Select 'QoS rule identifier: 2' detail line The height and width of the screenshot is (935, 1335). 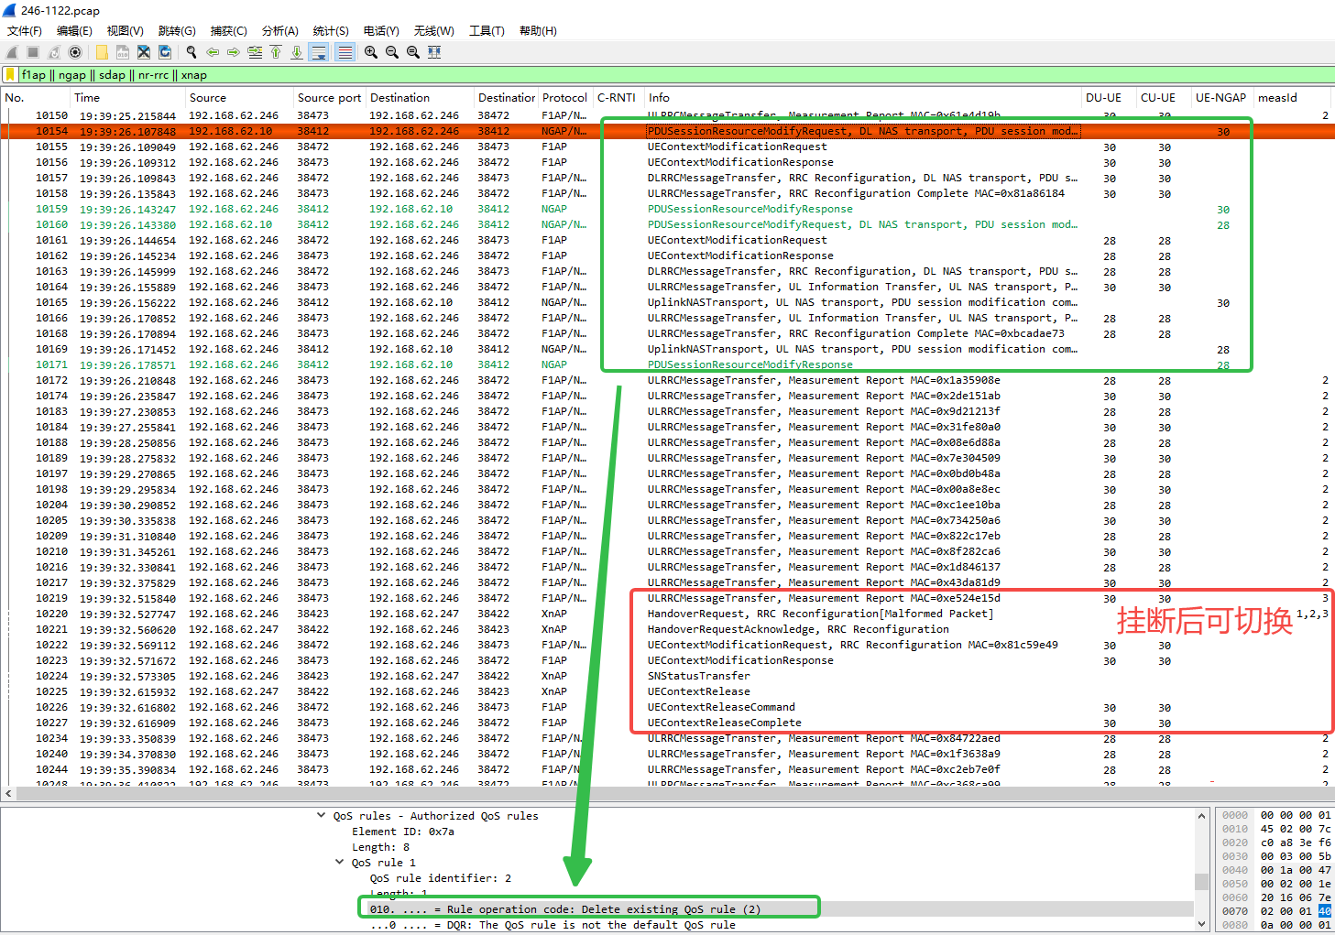(x=441, y=878)
